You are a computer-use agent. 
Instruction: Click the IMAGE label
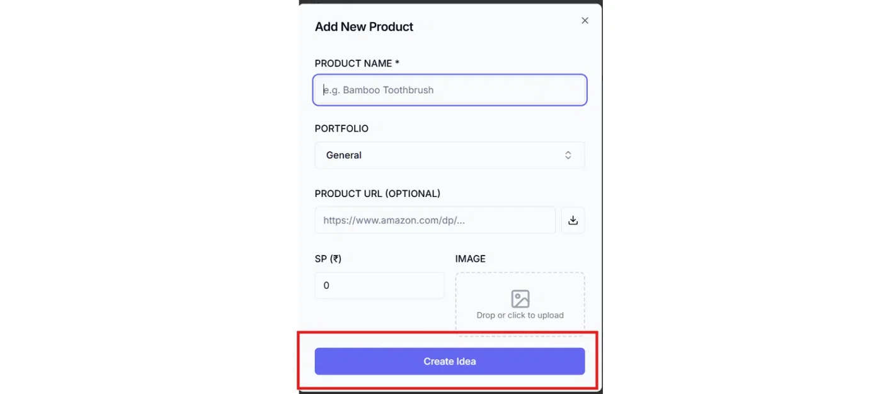tap(471, 259)
